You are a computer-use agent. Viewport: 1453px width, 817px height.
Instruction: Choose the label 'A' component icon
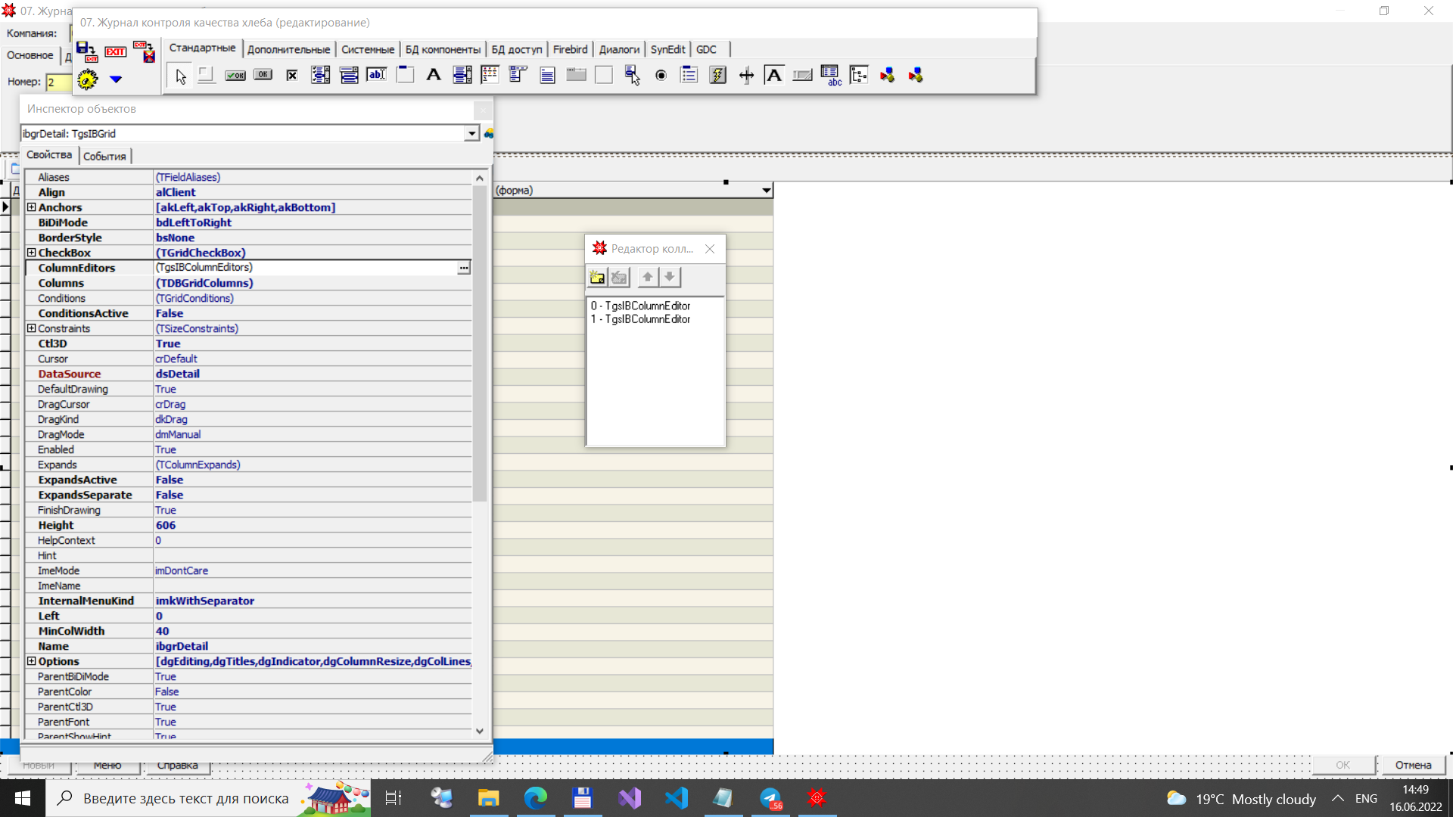tap(434, 75)
